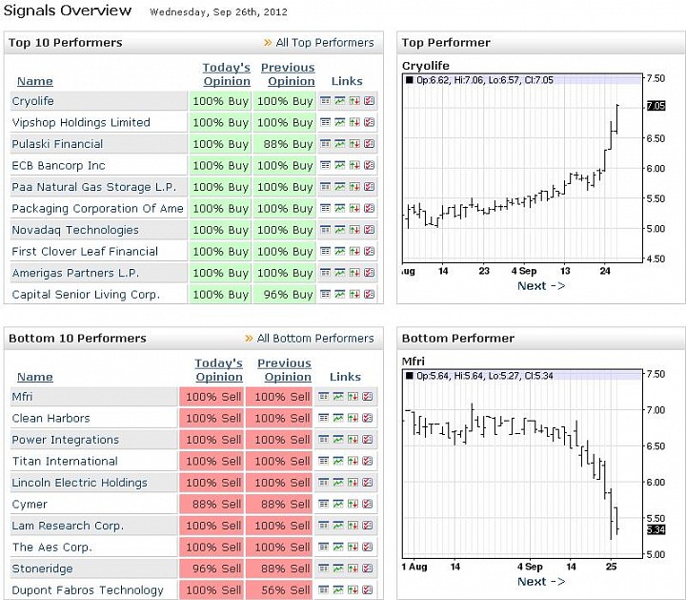Viewport: 686px width, 600px height.
Task: Click up/down arrows icon for Paa Natural Gas Storage
Action: click(354, 187)
